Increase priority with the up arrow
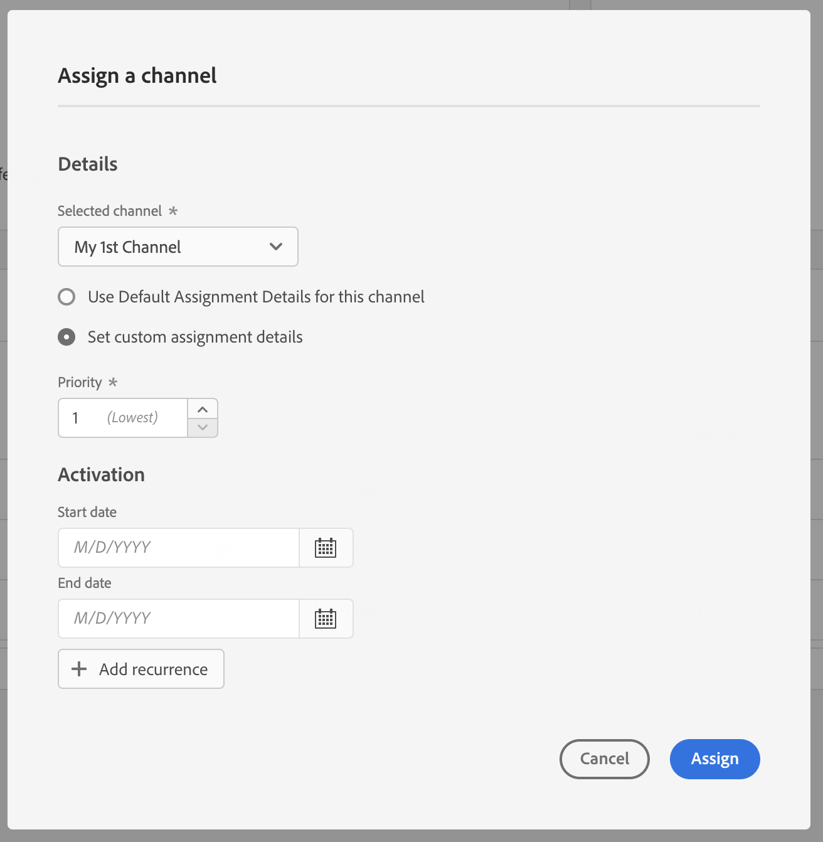The image size is (823, 842). click(203, 409)
